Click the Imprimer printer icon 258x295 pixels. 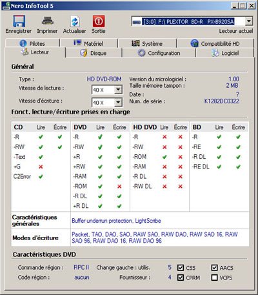point(48,21)
